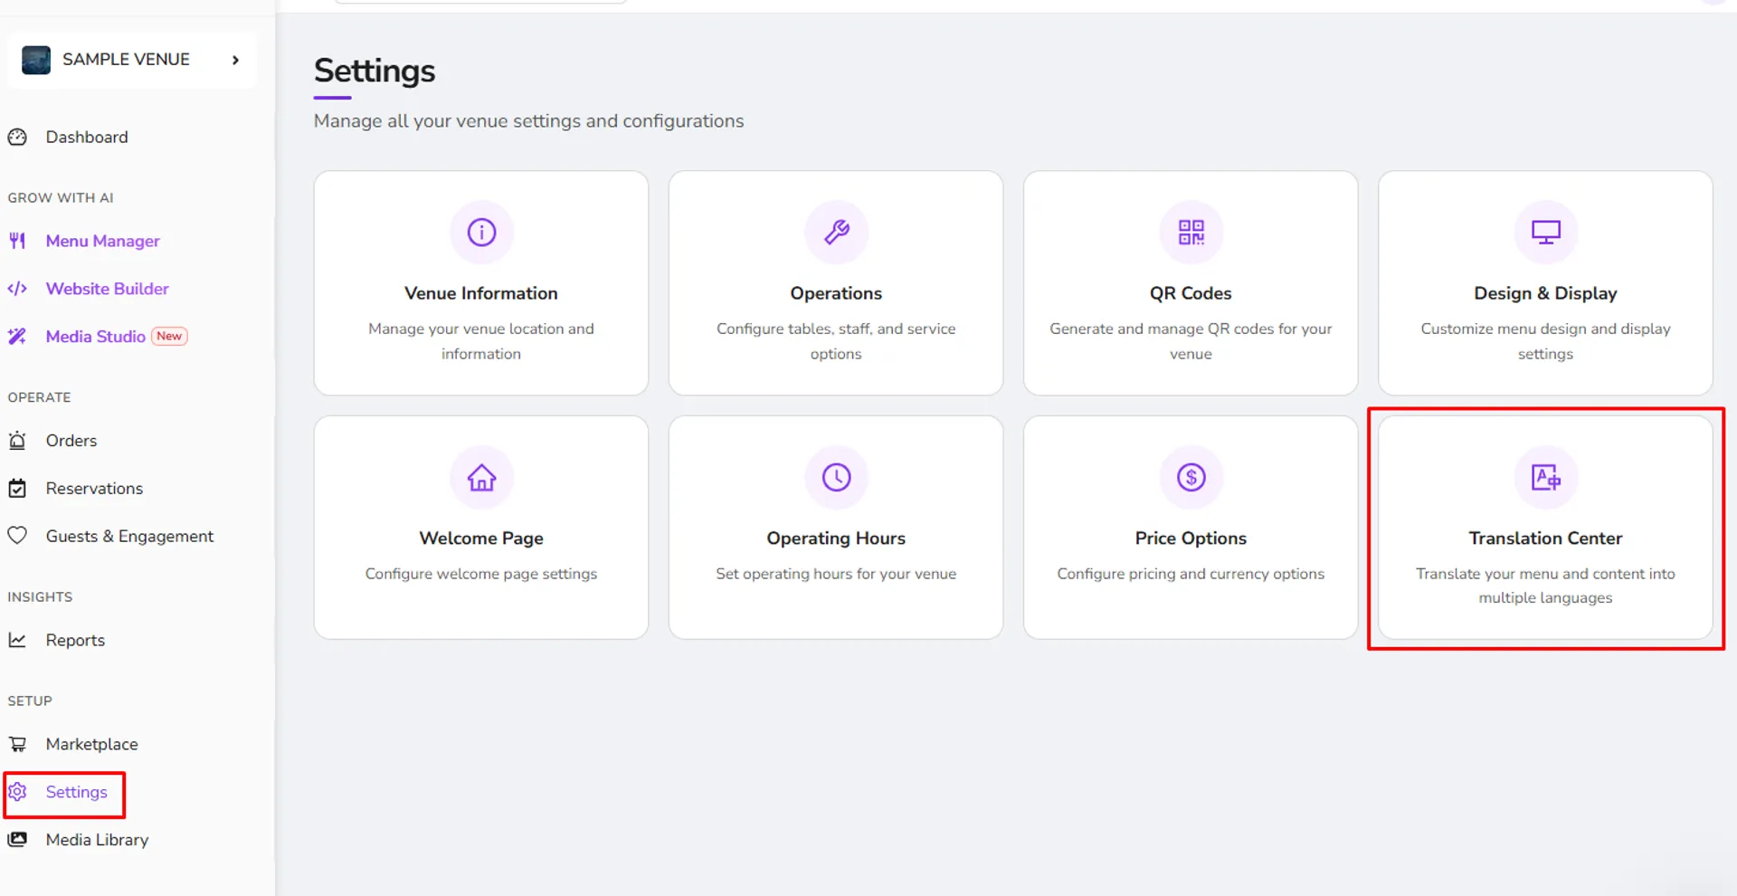Click the New badge beside Media Studio
The height and width of the screenshot is (896, 1737).
pyautogui.click(x=169, y=336)
